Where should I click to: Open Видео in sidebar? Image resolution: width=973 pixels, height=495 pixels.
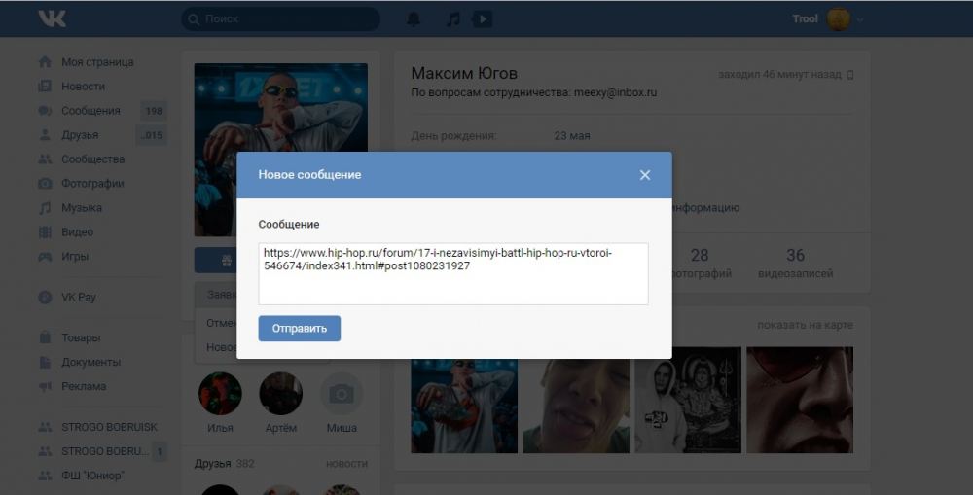[x=77, y=232]
